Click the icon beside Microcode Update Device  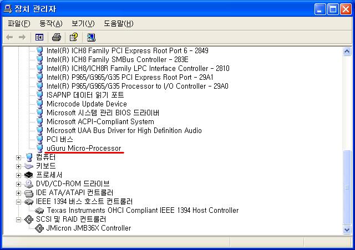[x=40, y=104]
